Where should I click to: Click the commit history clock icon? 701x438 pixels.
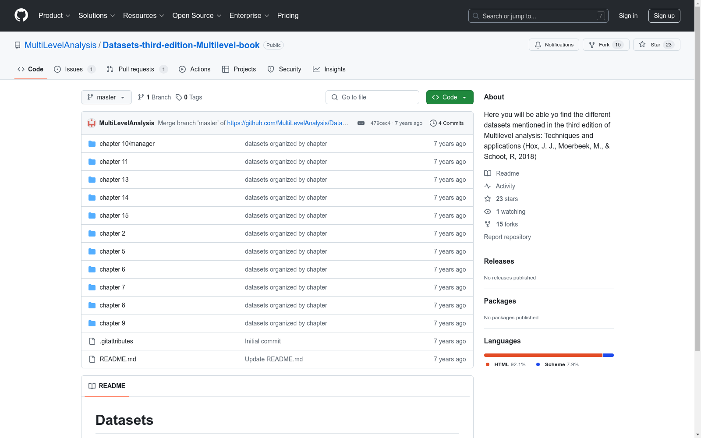pyautogui.click(x=433, y=123)
